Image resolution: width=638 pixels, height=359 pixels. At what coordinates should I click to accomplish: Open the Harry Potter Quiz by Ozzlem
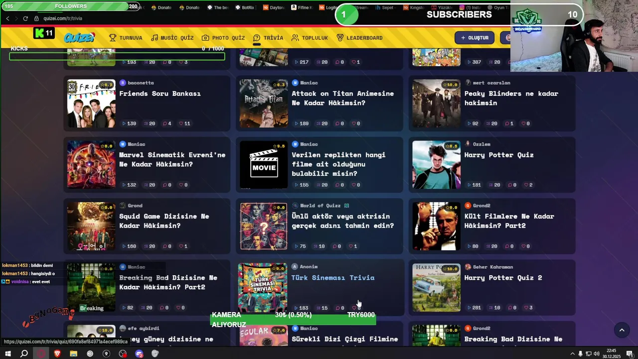tap(499, 155)
